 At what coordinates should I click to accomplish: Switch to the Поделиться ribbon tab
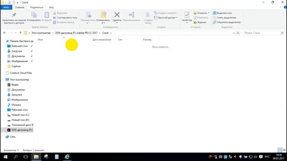[37, 7]
